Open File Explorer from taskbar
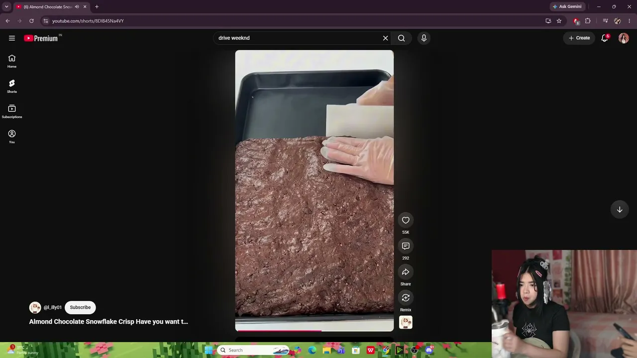637x358 pixels. tap(326, 350)
